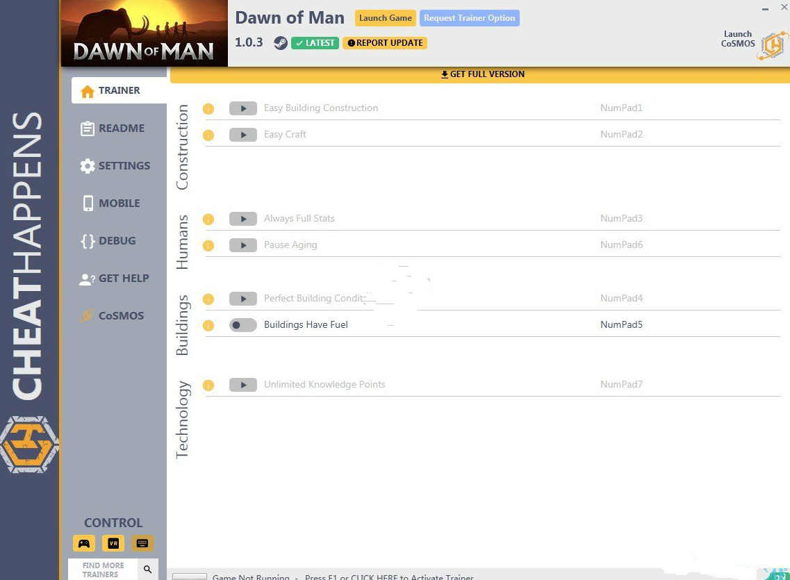This screenshot has height=580, width=790.
Task: Minimize the trainer window
Action: (765, 8)
